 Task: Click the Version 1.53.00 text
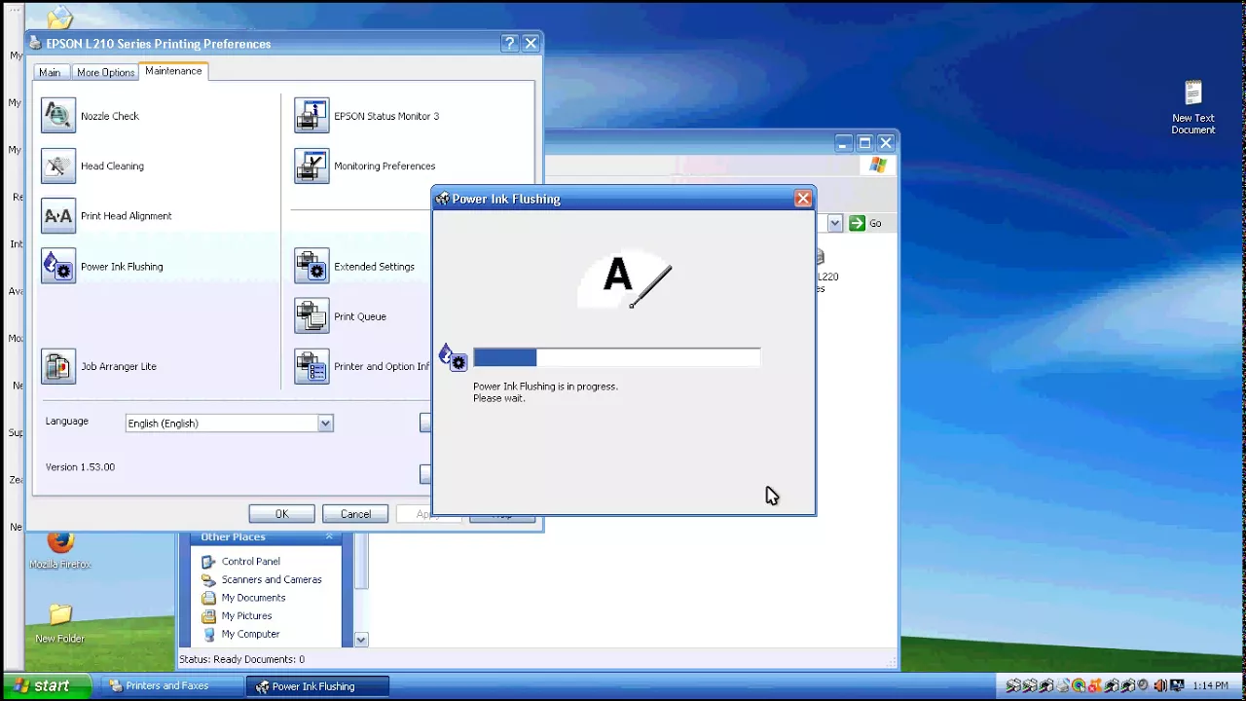(80, 467)
